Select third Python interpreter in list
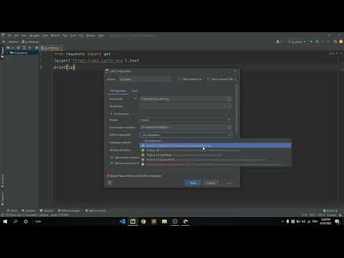 pyautogui.click(x=215, y=155)
